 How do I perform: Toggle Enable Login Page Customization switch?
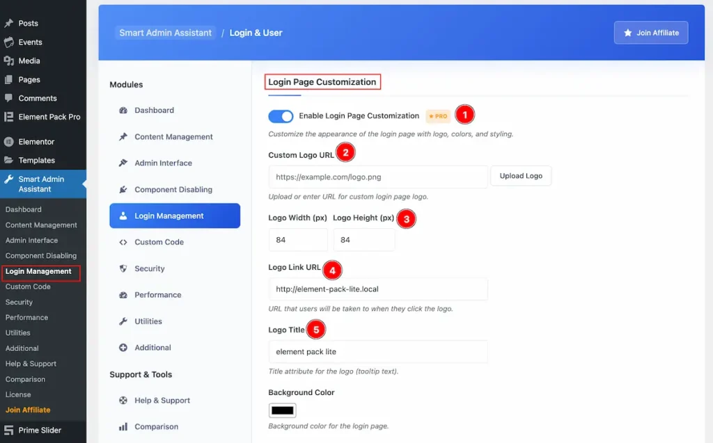pyautogui.click(x=281, y=116)
